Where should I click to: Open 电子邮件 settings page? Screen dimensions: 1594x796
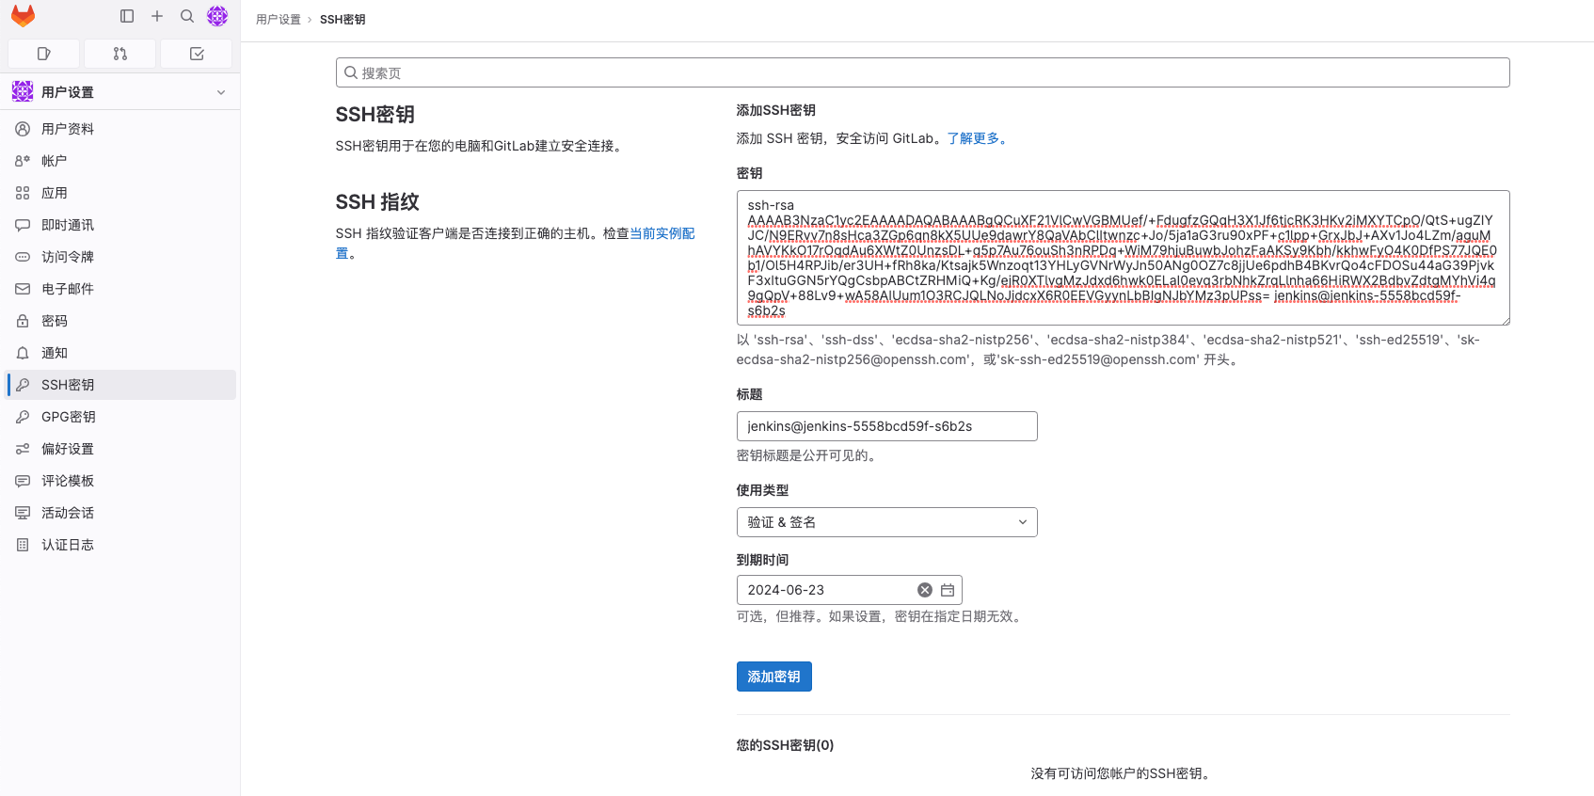(x=120, y=289)
